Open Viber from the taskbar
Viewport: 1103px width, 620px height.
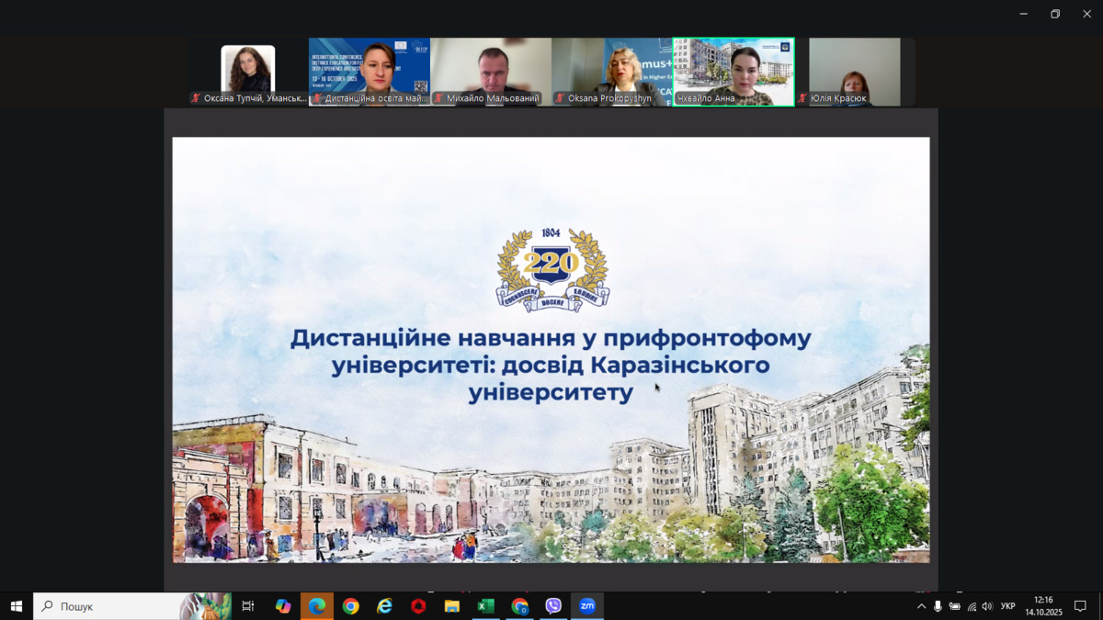pos(553,606)
